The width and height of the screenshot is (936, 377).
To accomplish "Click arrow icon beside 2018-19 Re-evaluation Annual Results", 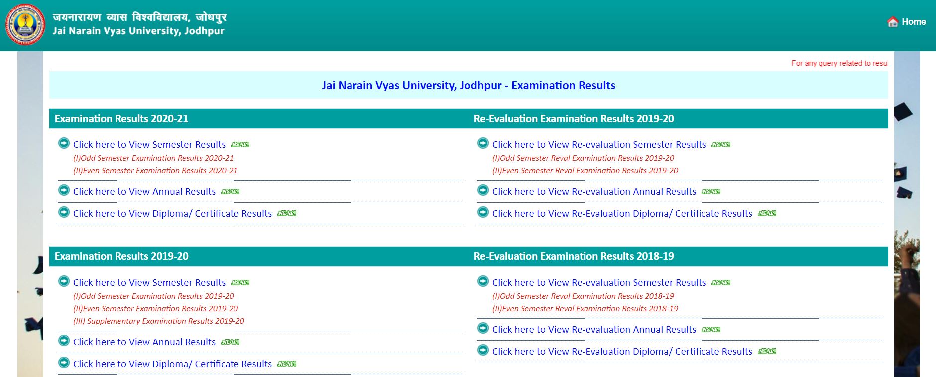I will coord(483,328).
